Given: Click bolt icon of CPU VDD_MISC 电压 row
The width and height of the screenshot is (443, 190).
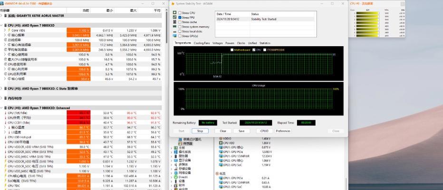Looking at the screenshot, I should point(5,171).
